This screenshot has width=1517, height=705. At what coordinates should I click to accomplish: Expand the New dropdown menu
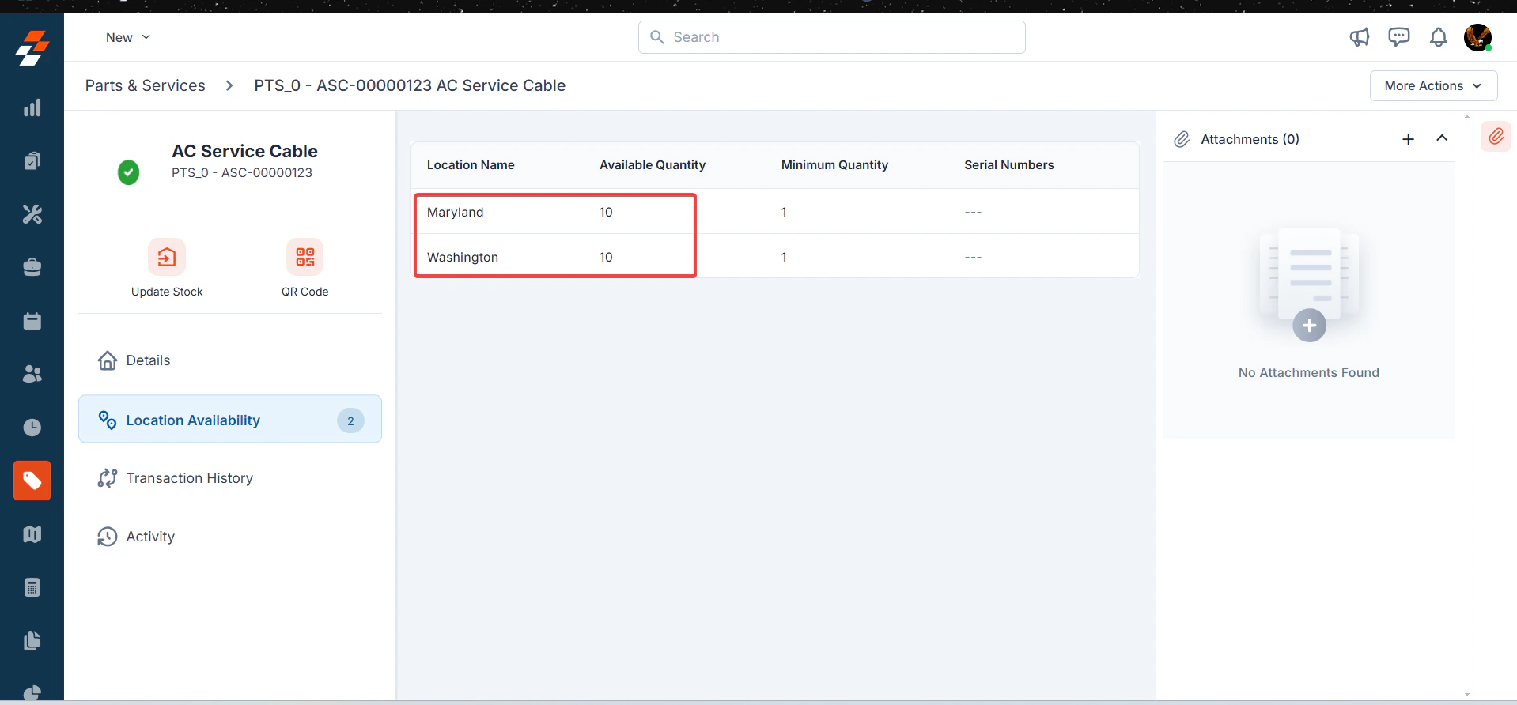pyautogui.click(x=128, y=37)
